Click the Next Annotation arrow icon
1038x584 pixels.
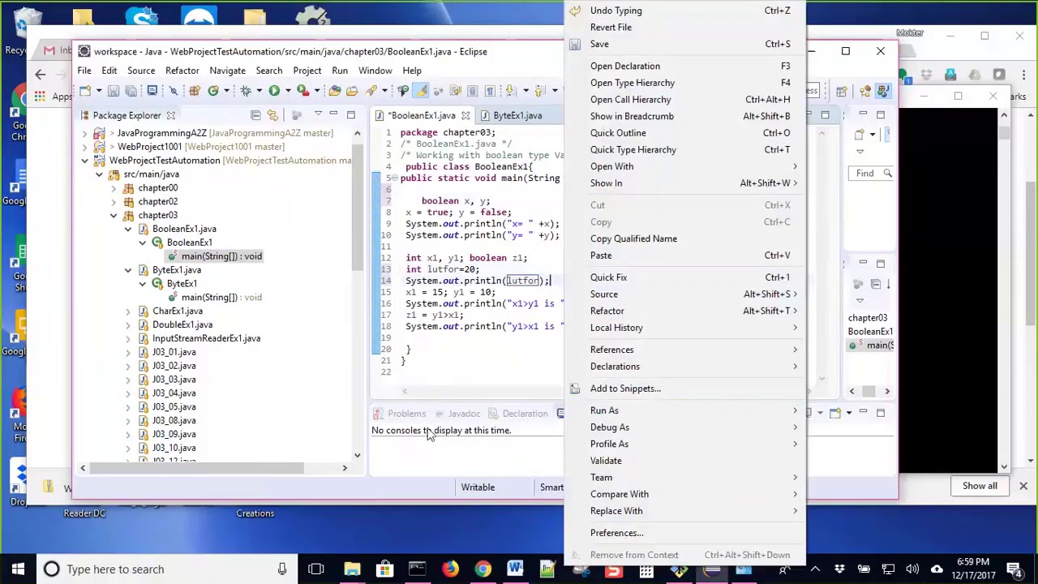(x=510, y=90)
